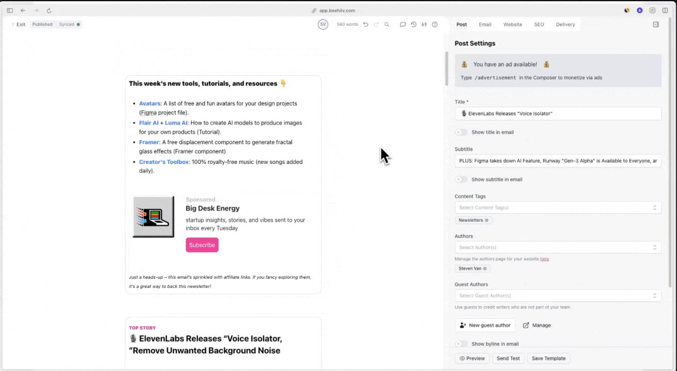Open the sliders settings icon
This screenshot has height=371, width=677.
tap(424, 24)
